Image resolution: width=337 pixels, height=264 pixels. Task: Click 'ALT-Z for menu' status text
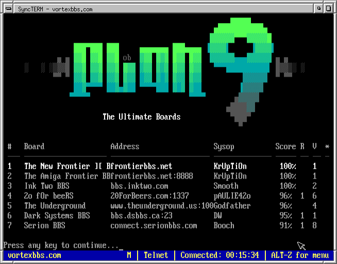[x=300, y=255]
